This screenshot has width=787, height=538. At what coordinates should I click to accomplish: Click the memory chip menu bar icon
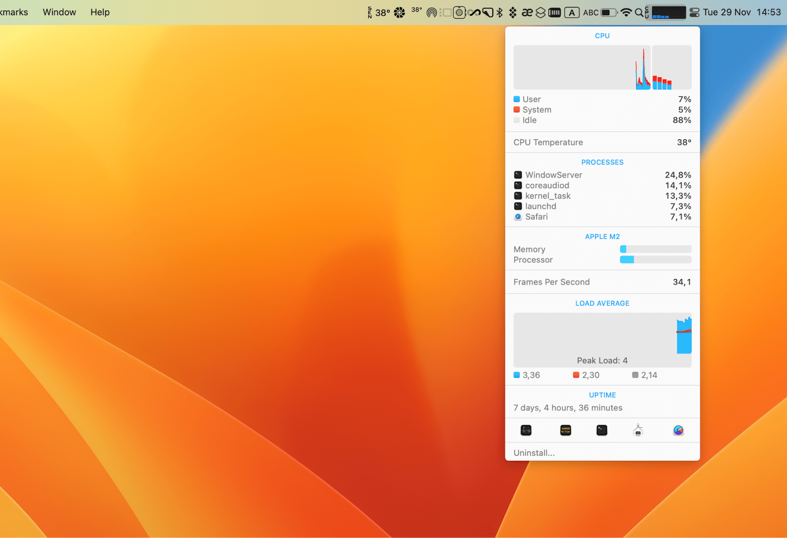pyautogui.click(x=554, y=12)
